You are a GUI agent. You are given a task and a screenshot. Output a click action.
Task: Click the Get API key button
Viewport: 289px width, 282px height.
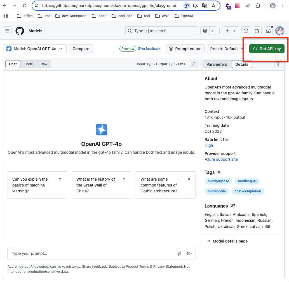pos(267,48)
